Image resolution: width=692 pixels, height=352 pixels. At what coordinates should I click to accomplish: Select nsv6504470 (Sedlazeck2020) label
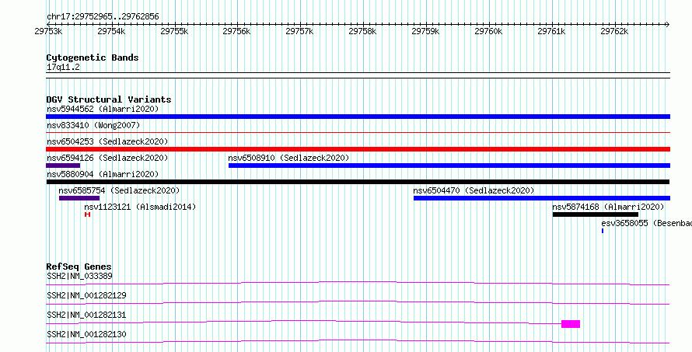click(474, 190)
